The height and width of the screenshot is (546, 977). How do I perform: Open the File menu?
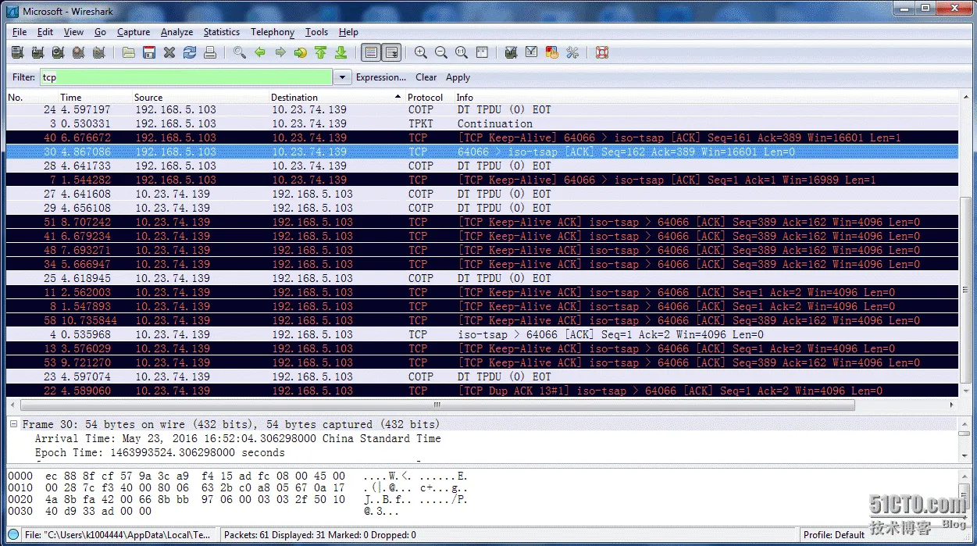click(20, 32)
